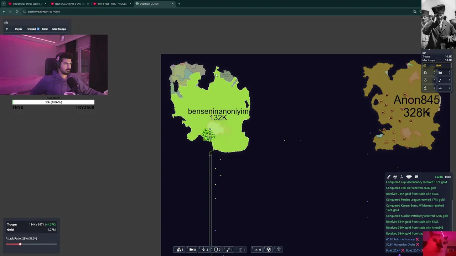Click the streamer webcam overlay
Image resolution: width=456 pixels, height=256 pixels.
click(53, 65)
